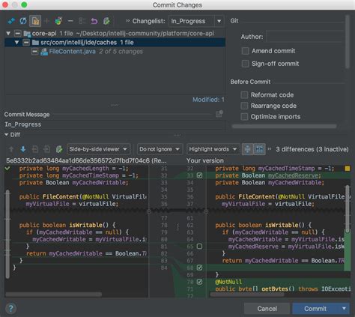Collapse the core-api tree node
This screenshot has width=355, height=317.
pos(8,33)
